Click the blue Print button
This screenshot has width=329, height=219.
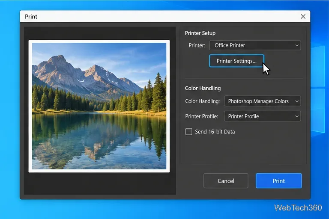[278, 181]
